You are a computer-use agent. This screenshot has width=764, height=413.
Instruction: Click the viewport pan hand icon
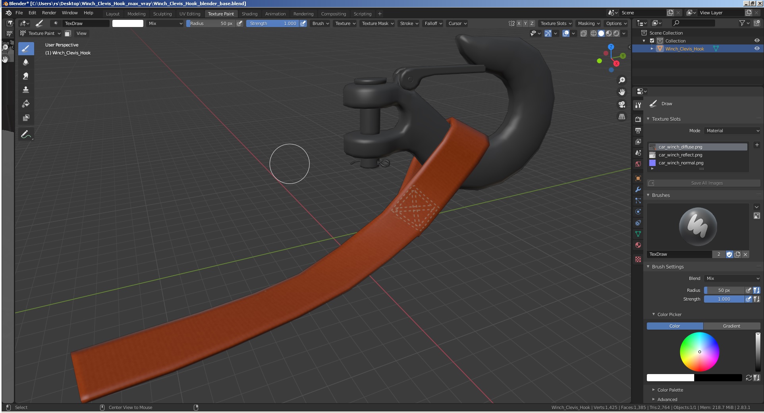tap(622, 92)
